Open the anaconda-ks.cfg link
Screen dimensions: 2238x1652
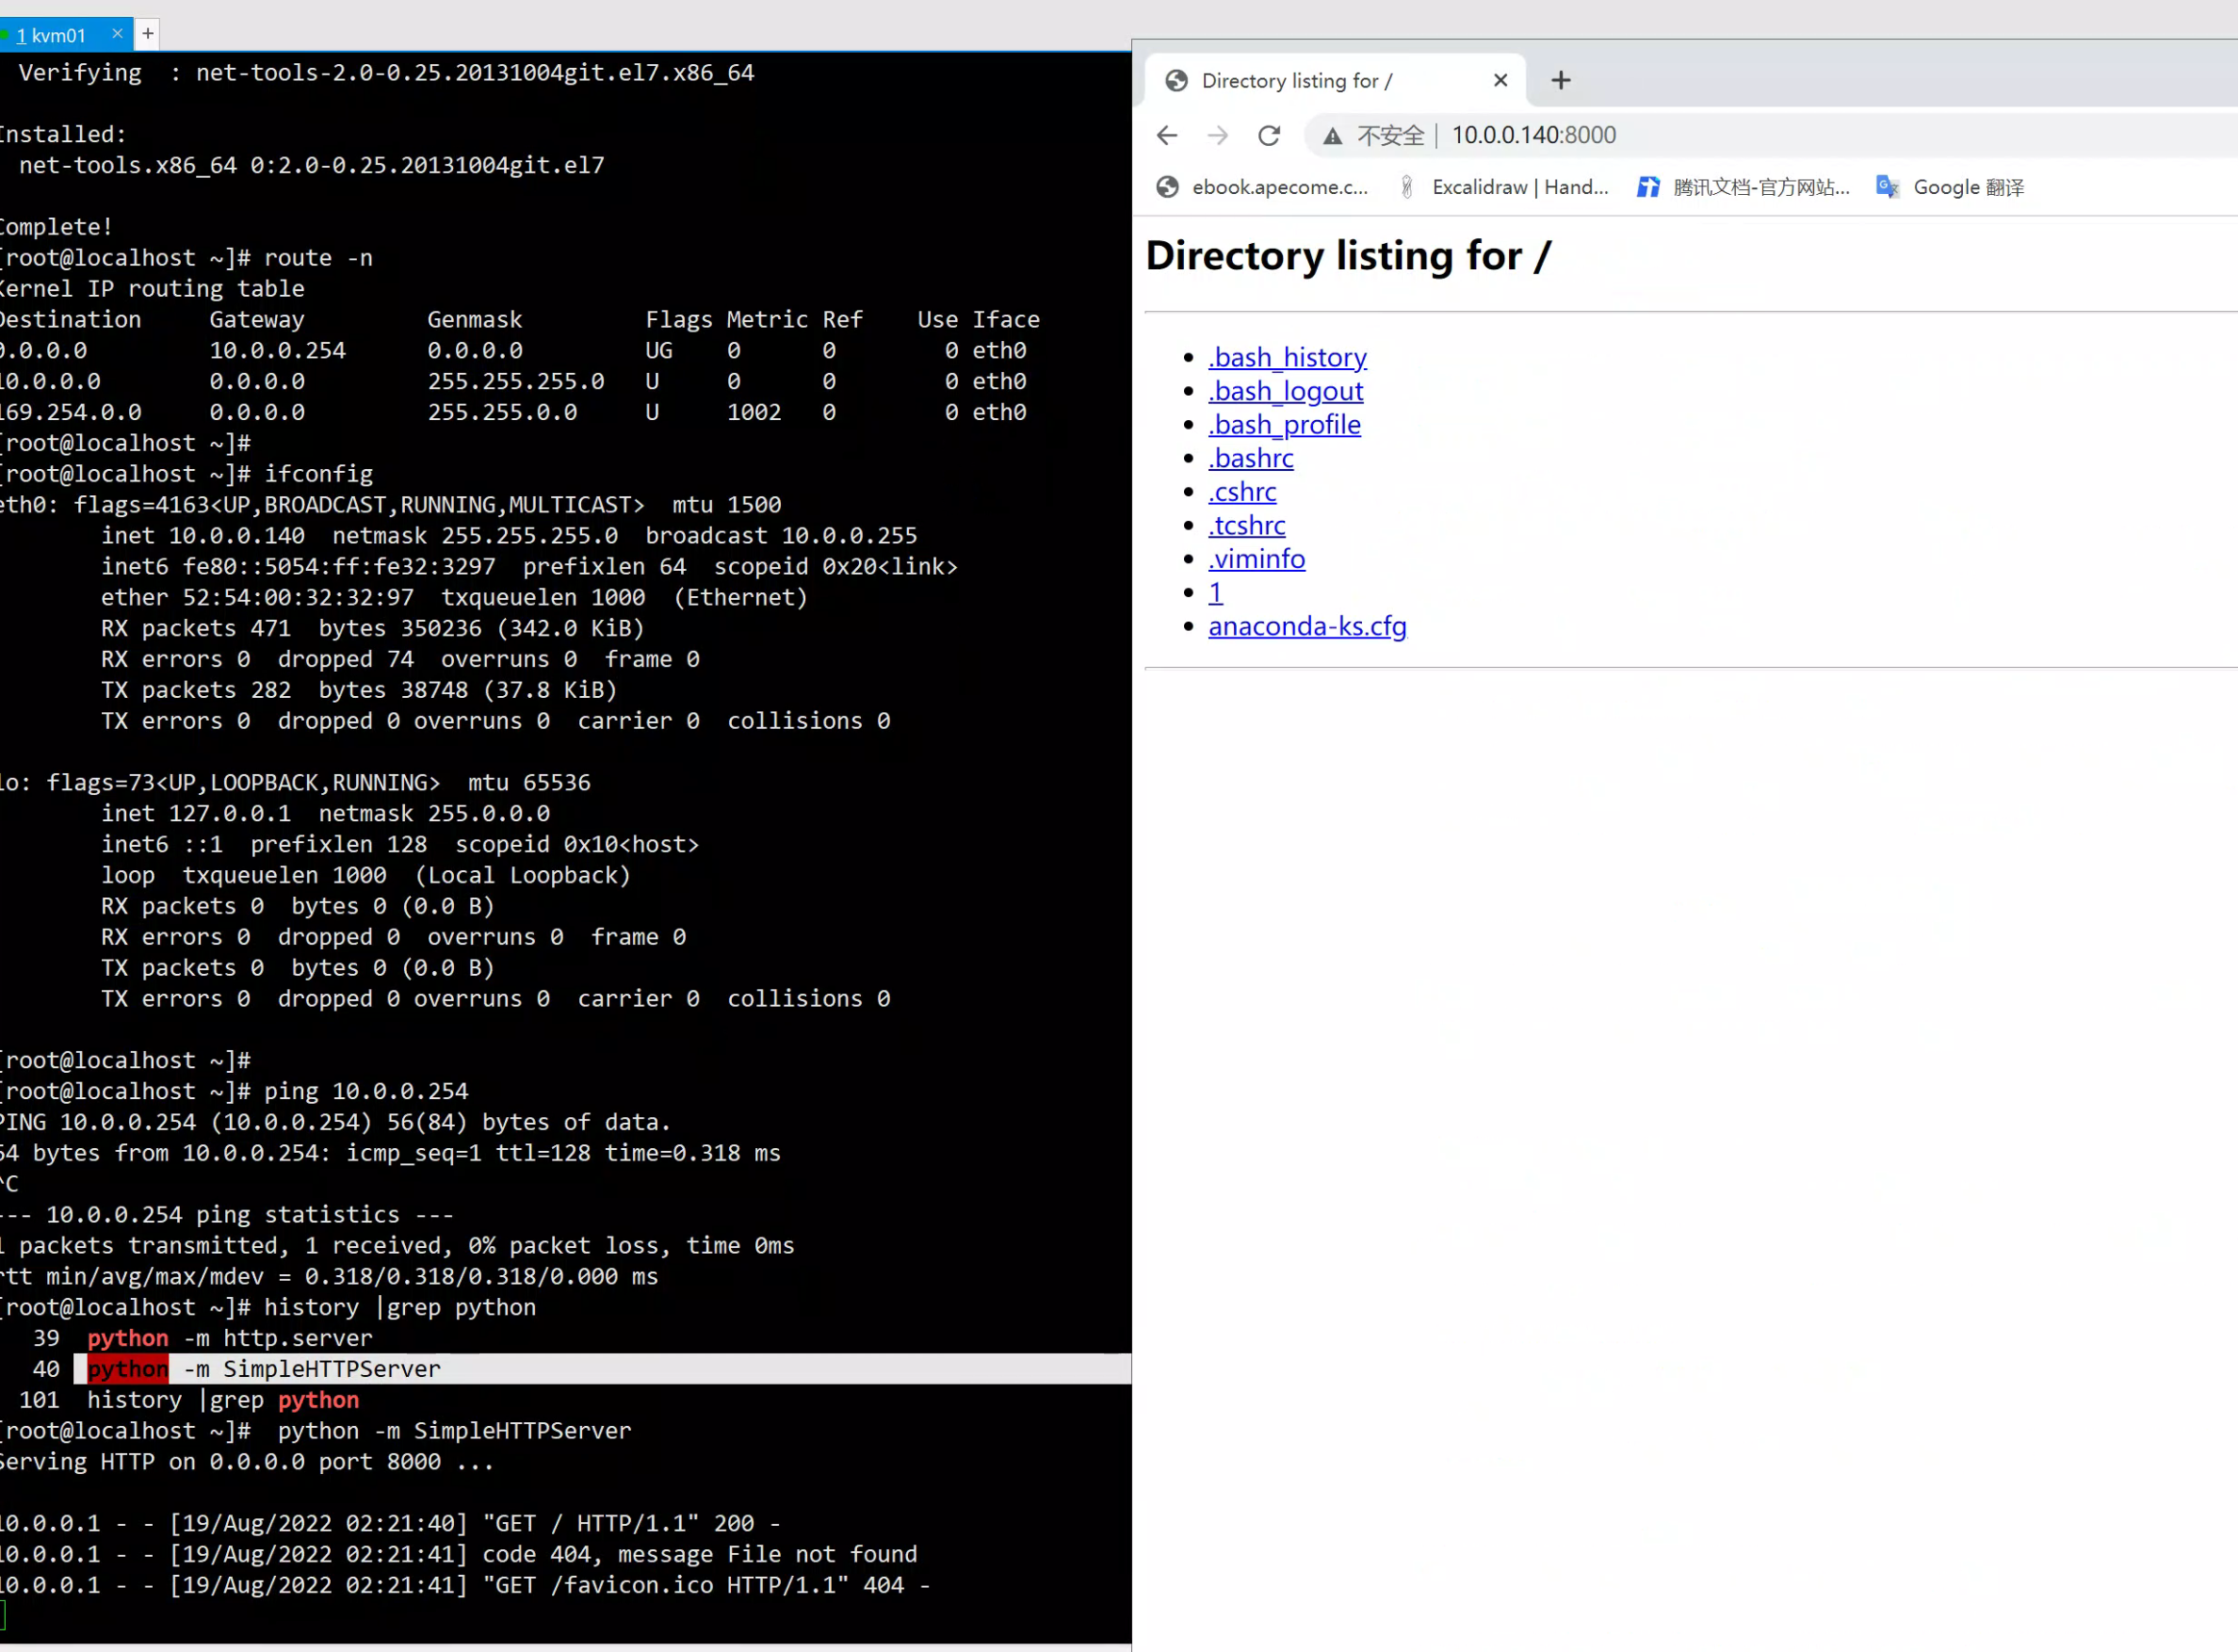coord(1307,626)
